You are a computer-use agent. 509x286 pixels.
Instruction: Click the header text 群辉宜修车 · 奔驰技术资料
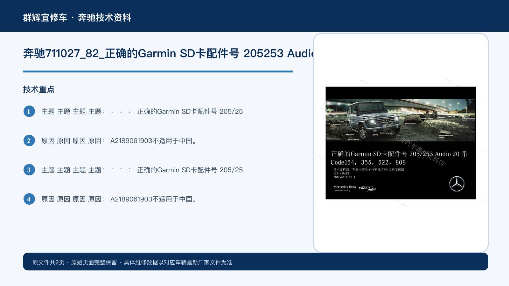pos(77,17)
